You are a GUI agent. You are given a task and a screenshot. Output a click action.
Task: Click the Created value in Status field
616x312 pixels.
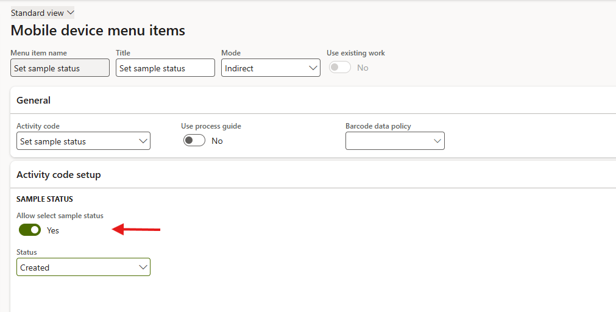pos(35,268)
